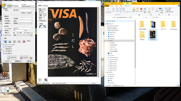Toggle the Unsharp Mask checkbox

pos(5,45)
